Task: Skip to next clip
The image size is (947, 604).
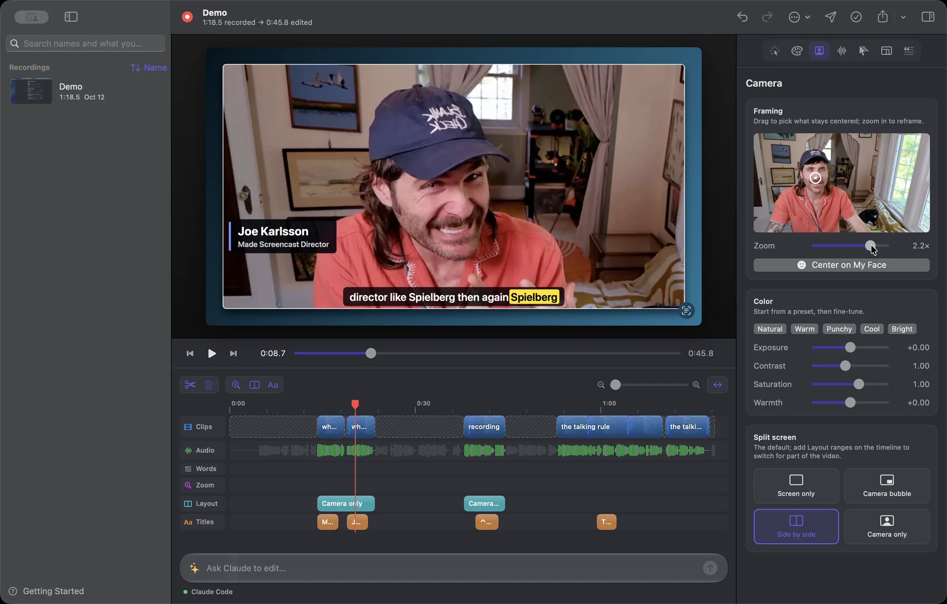Action: click(x=233, y=353)
